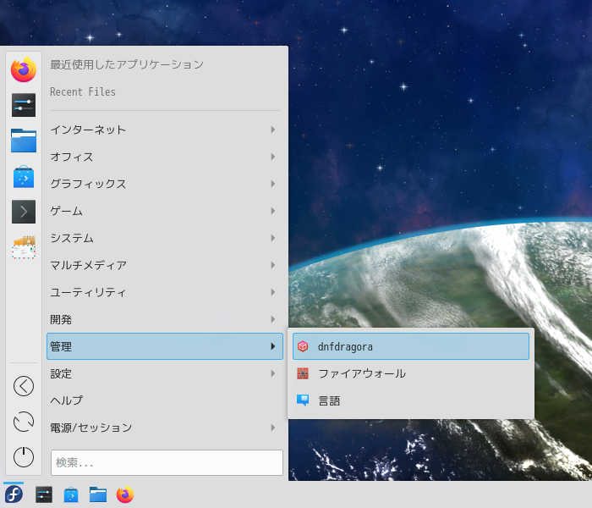Expand ユーティリティ category arrow
The width and height of the screenshot is (592, 508).
coord(273,292)
